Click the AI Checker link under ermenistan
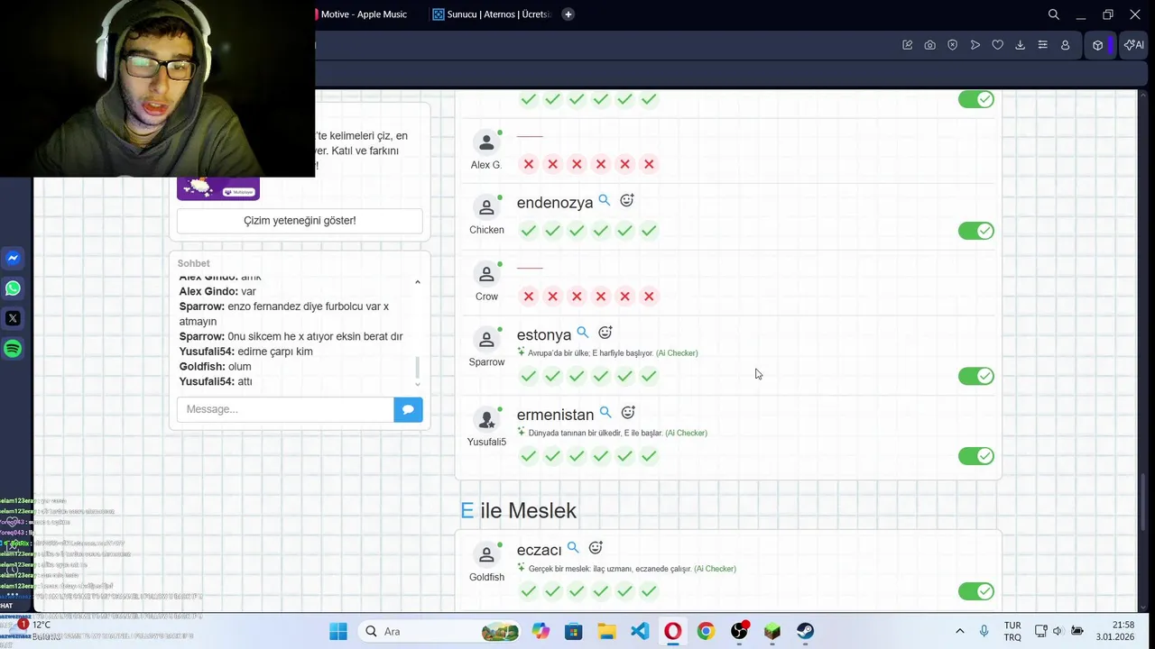1155x649 pixels. 686,434
